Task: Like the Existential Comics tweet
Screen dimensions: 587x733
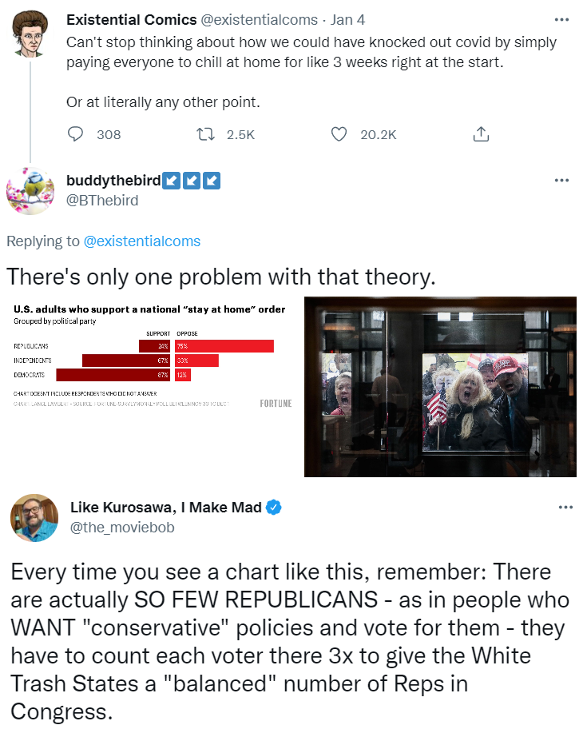Action: pyautogui.click(x=339, y=134)
